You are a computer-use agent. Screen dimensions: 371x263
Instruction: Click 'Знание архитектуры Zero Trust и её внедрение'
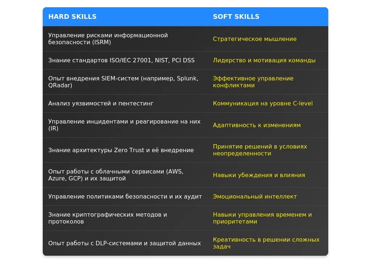[125, 150]
